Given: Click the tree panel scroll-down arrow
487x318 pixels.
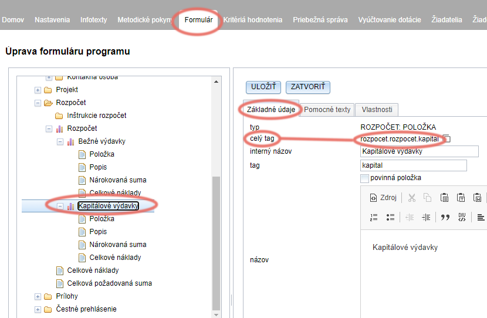Looking at the screenshot, I should pyautogui.click(x=216, y=314).
